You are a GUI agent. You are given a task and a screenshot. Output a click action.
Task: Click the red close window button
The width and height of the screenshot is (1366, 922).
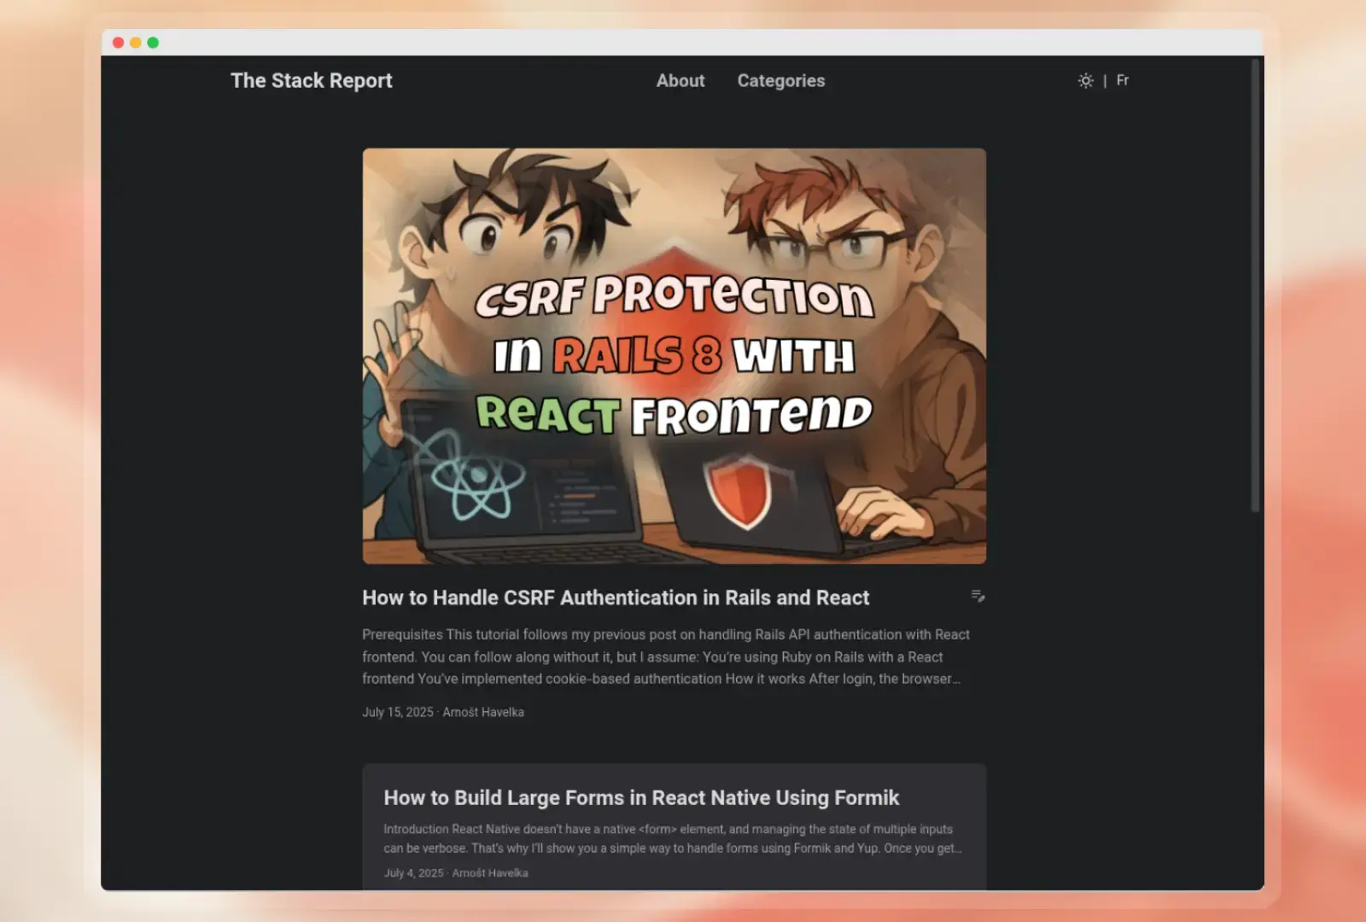(x=118, y=43)
